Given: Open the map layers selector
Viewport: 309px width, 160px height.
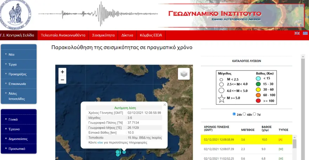Looking at the screenshot, I should point(184,74).
